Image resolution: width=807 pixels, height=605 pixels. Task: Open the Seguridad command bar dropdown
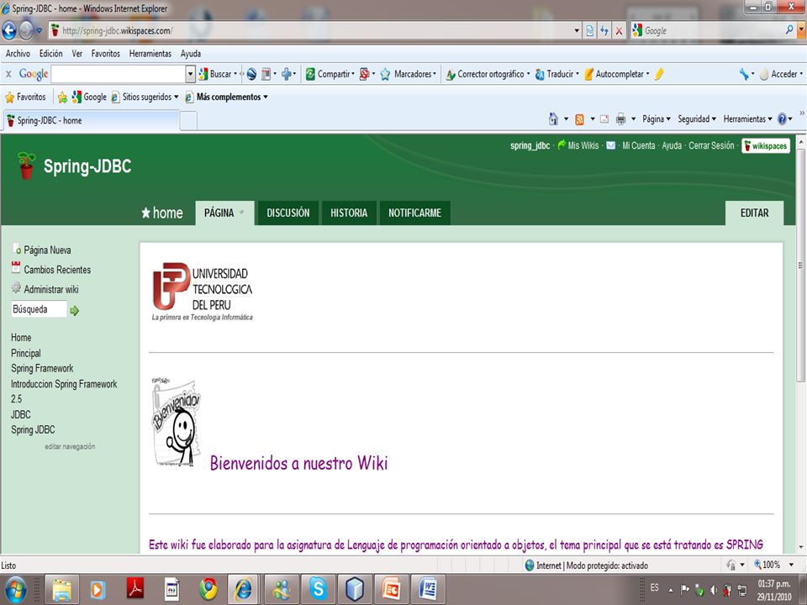pos(697,118)
